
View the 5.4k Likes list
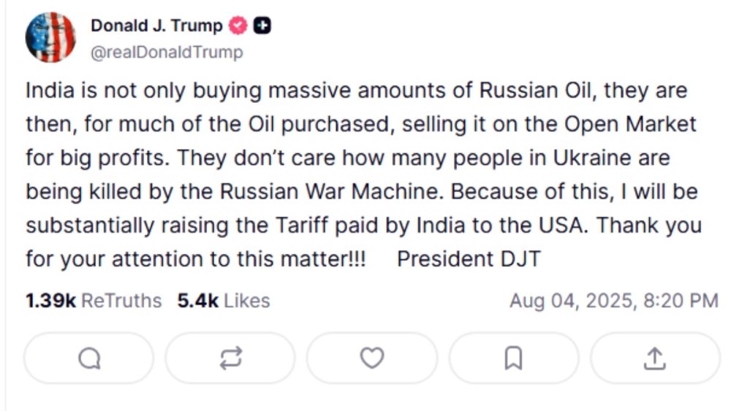(223, 301)
